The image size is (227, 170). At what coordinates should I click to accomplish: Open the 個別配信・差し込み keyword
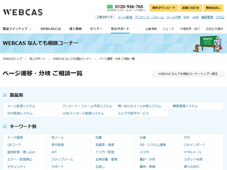pos(21,152)
